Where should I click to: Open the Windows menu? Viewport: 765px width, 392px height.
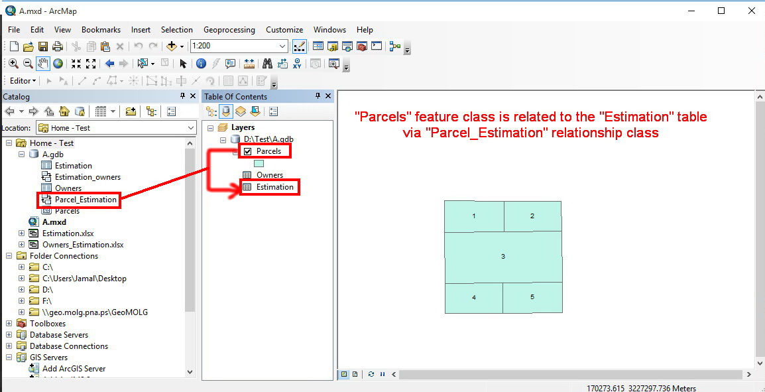tap(330, 30)
